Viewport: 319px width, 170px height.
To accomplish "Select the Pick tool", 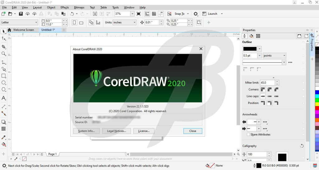I will tap(3, 31).
